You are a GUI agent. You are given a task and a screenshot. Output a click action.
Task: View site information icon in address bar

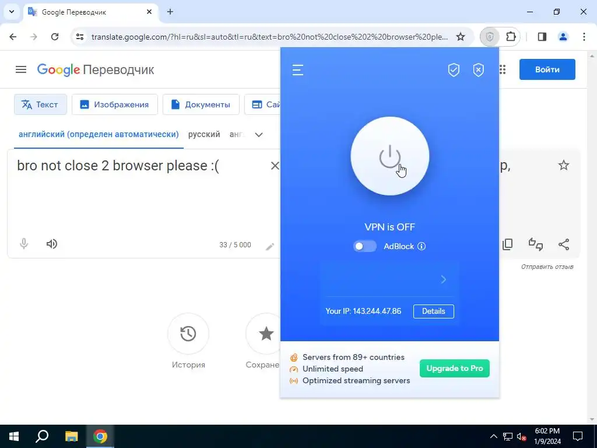click(x=80, y=37)
